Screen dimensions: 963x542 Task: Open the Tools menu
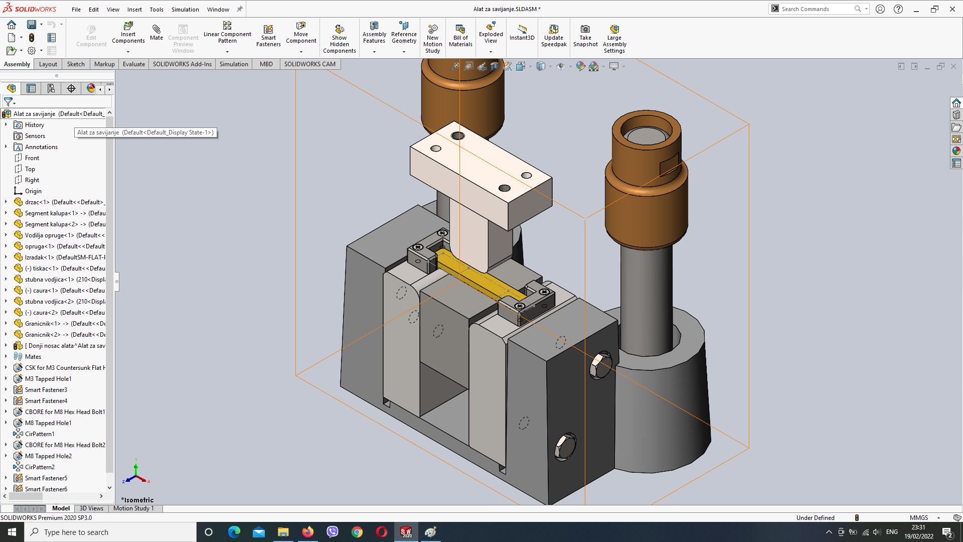pos(156,9)
